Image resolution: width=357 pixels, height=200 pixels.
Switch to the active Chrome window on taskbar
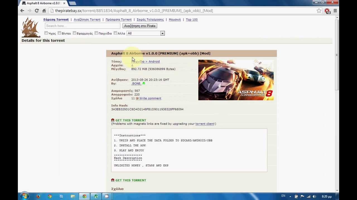tap(84, 196)
